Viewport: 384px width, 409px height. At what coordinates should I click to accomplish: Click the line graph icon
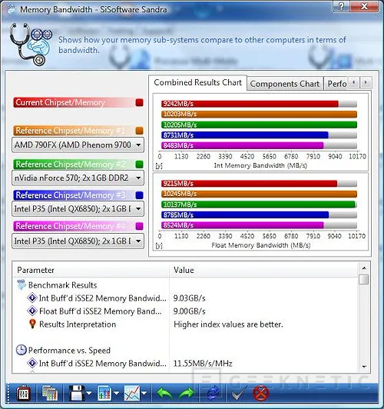[132, 394]
